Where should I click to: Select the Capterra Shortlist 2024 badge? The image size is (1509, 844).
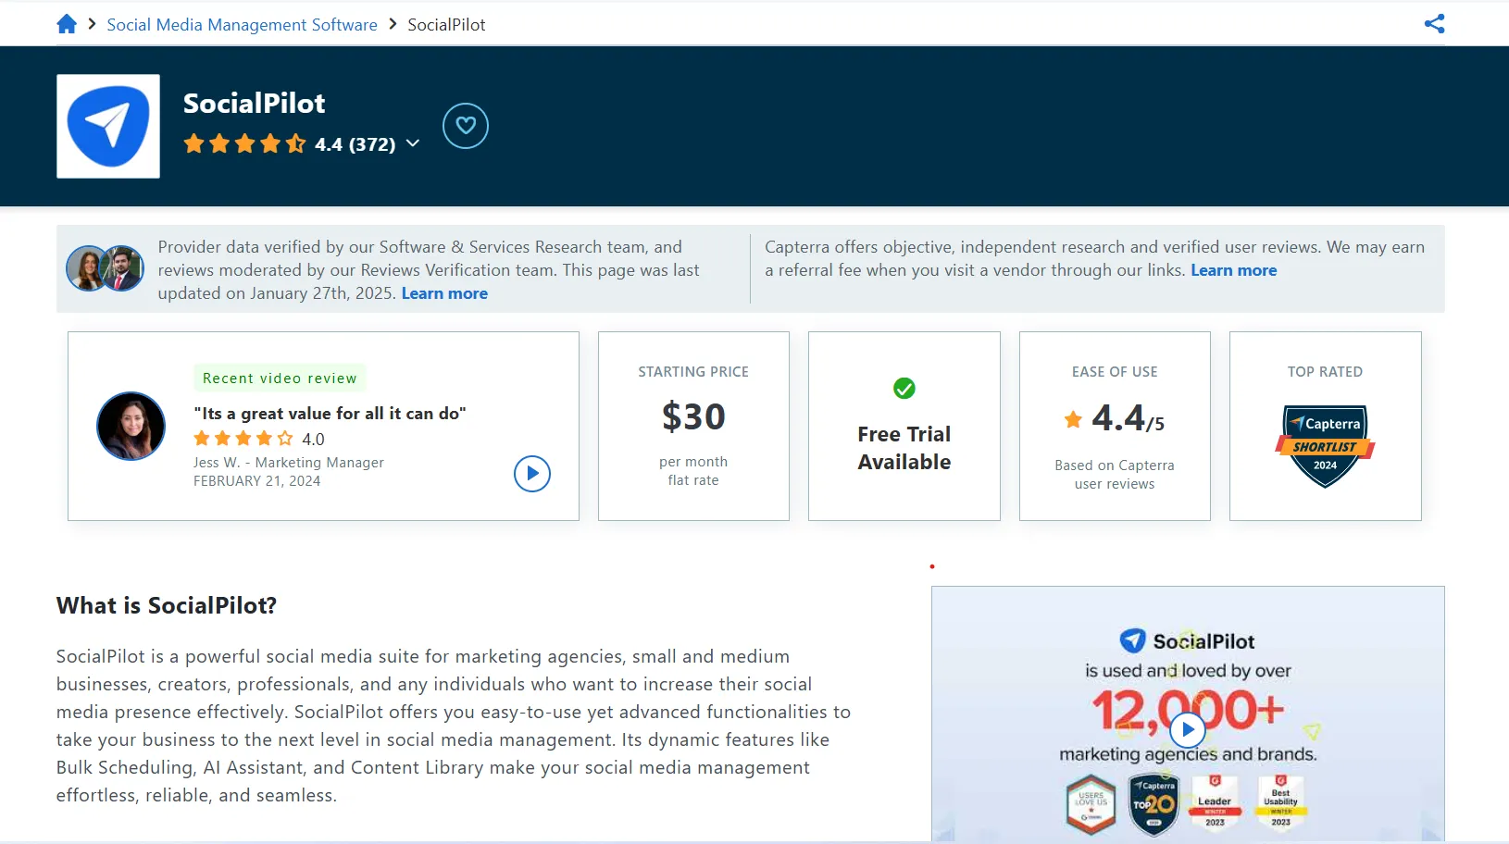coord(1325,446)
